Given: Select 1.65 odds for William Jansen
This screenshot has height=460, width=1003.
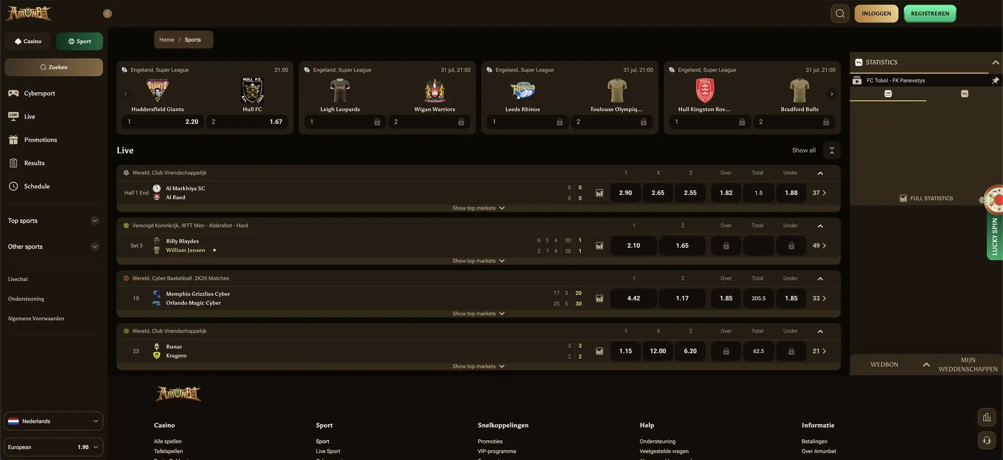Looking at the screenshot, I should (x=682, y=246).
